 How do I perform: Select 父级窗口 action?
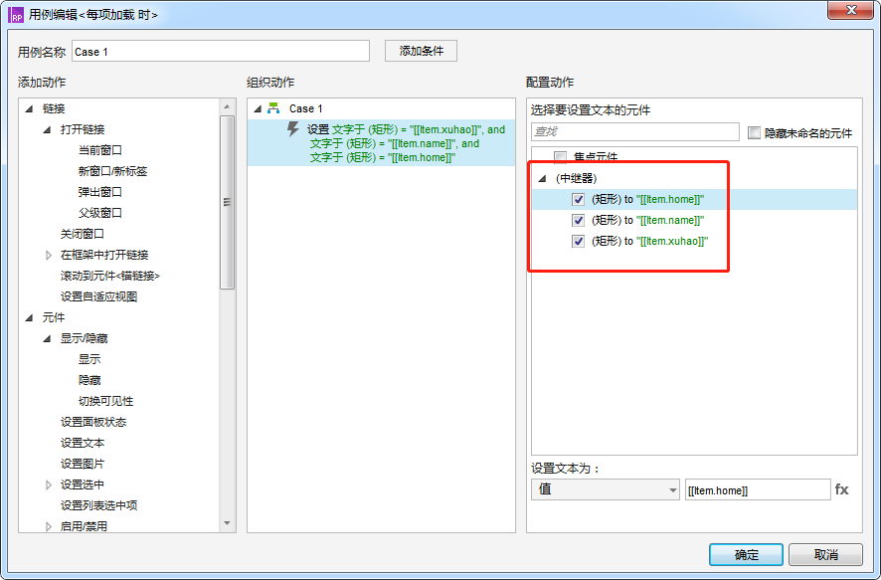(x=100, y=213)
